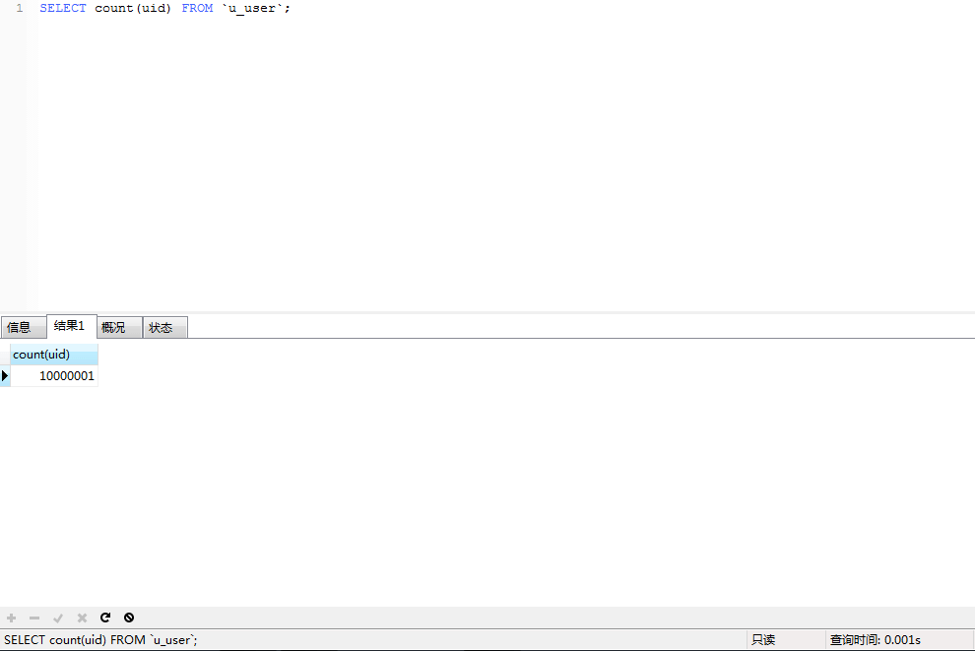This screenshot has width=975, height=651.
Task: Refresh the query result
Action: (x=105, y=618)
